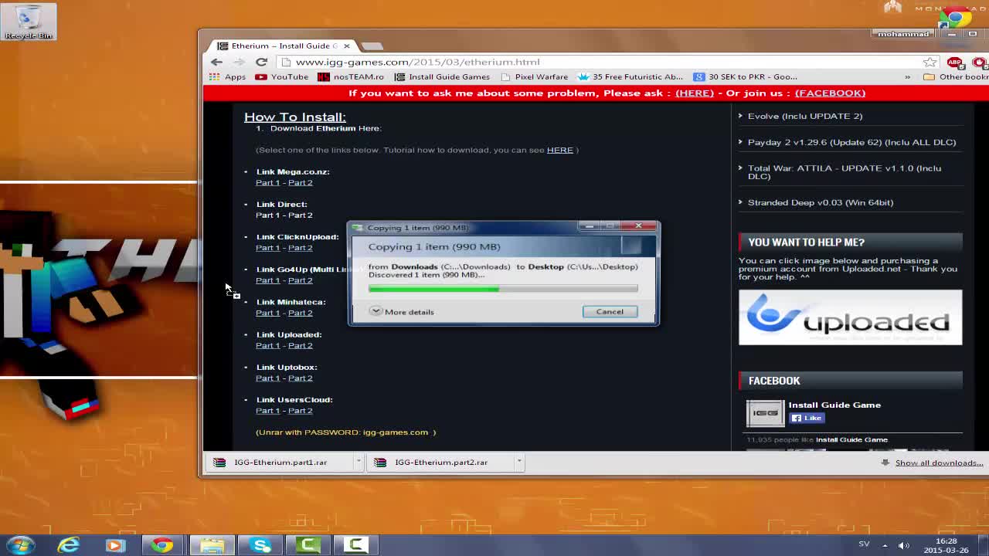Open the 35 Free Futuristic bookmark
The width and height of the screenshot is (989, 556).
coord(630,76)
